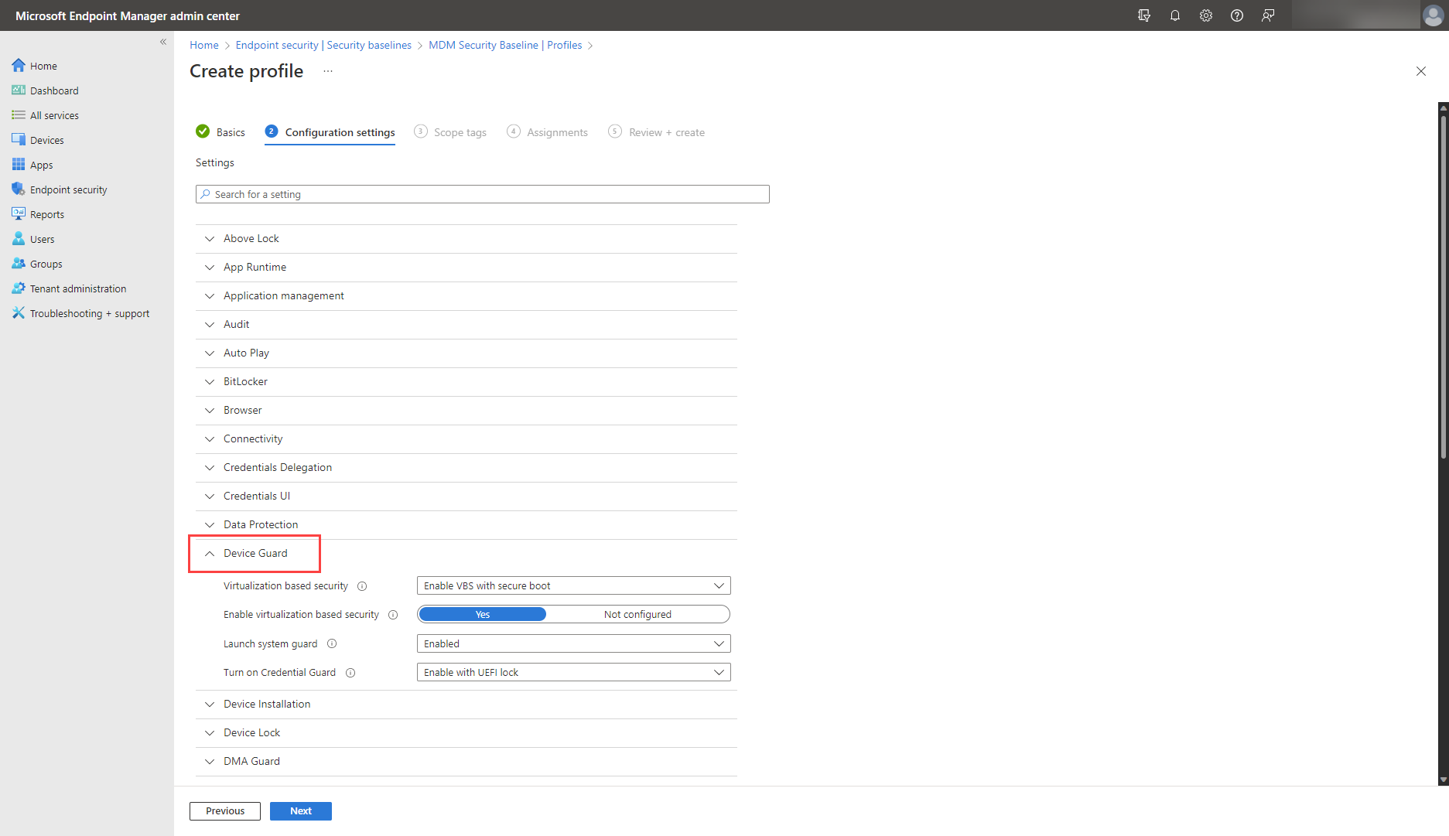Open the Turn on Credential Guard dropdown
1449x836 pixels.
[x=573, y=672]
